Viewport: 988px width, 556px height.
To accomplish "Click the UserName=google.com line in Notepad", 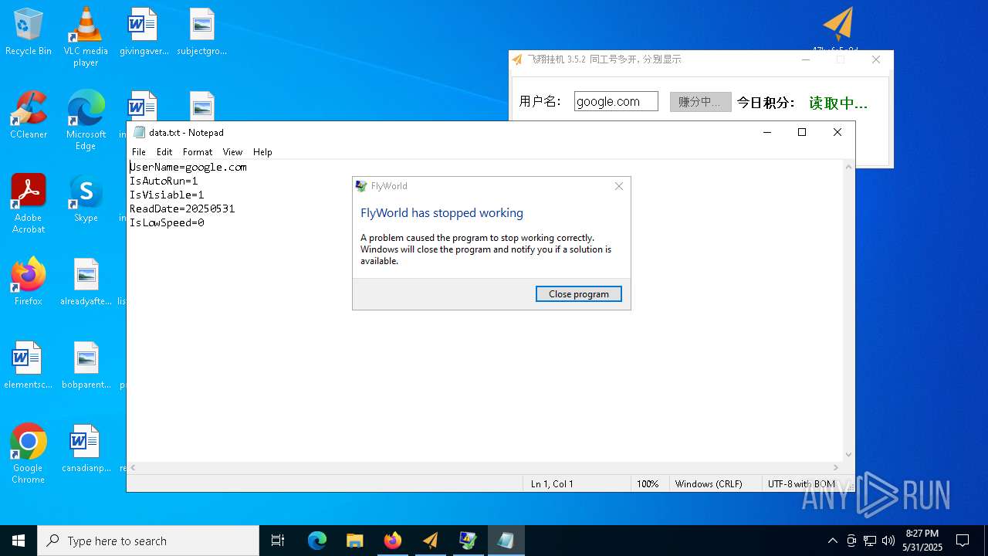I will (188, 167).
